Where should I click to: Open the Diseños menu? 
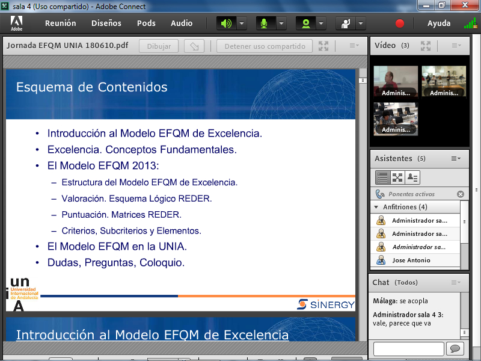[106, 23]
